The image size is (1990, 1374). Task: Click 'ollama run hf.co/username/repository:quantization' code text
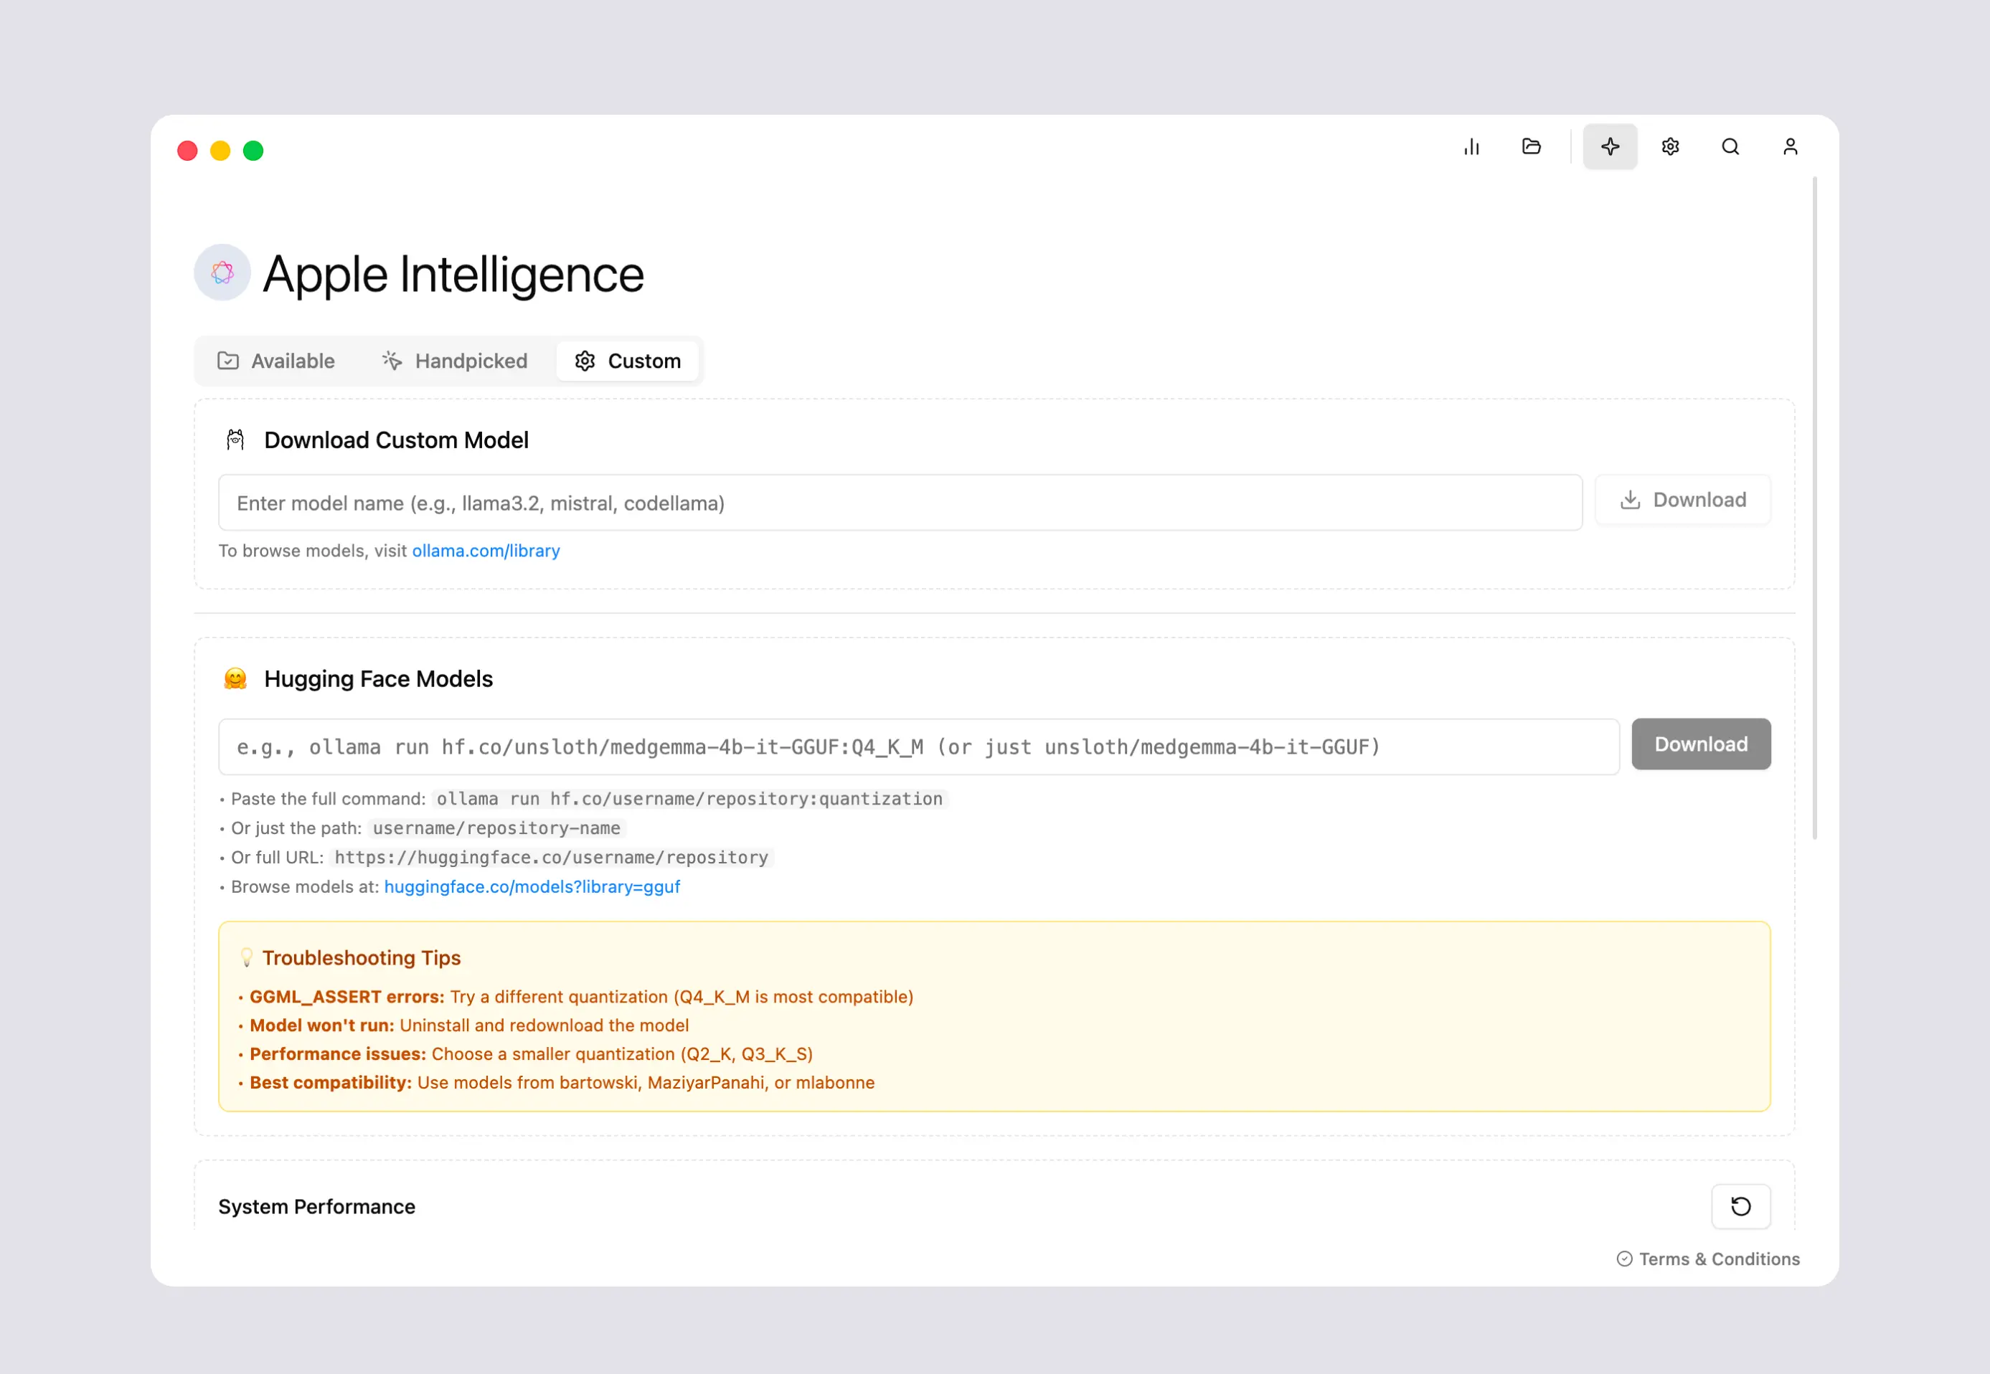pyautogui.click(x=689, y=799)
